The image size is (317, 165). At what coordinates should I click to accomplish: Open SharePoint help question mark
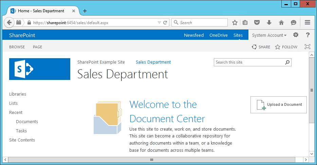tap(308, 35)
